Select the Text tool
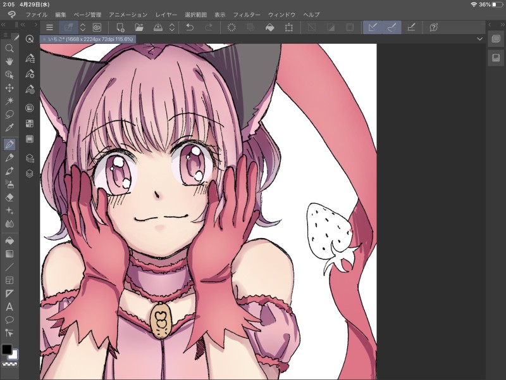The height and width of the screenshot is (380, 506). pyautogui.click(x=9, y=307)
